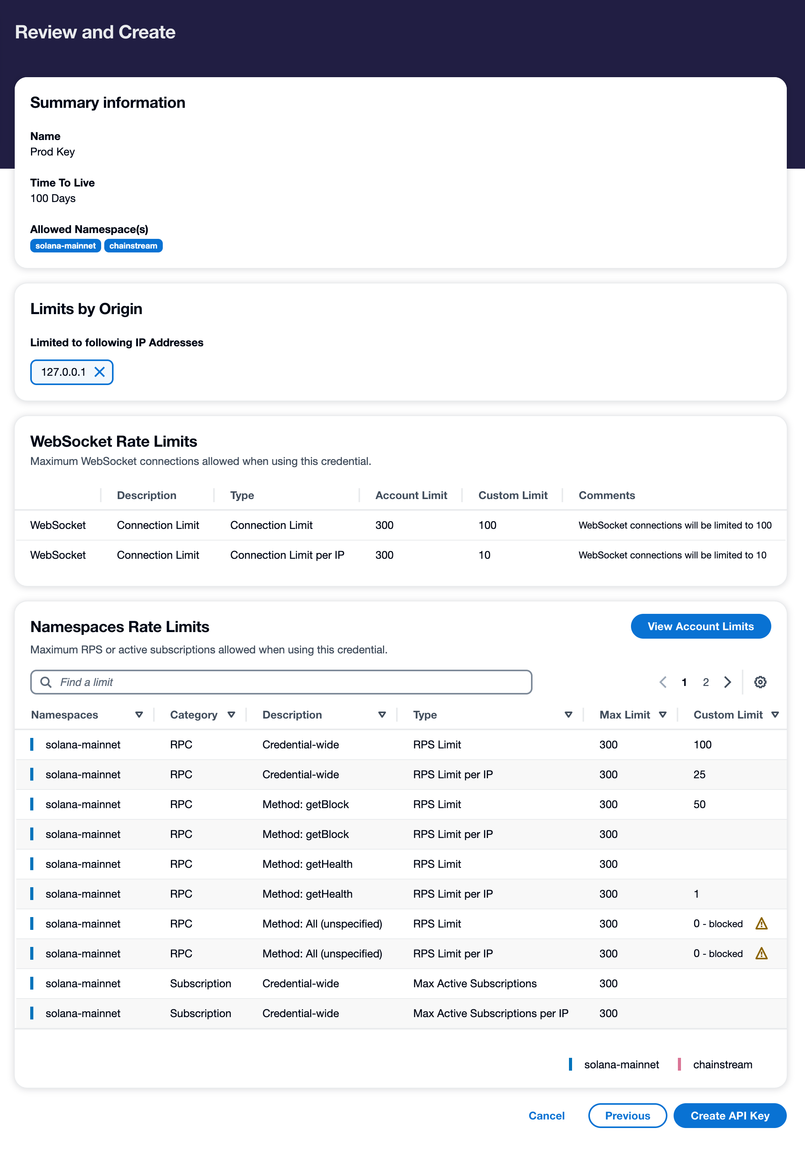Open the table settings gear icon
Image resolution: width=805 pixels, height=1154 pixels.
[x=760, y=682]
